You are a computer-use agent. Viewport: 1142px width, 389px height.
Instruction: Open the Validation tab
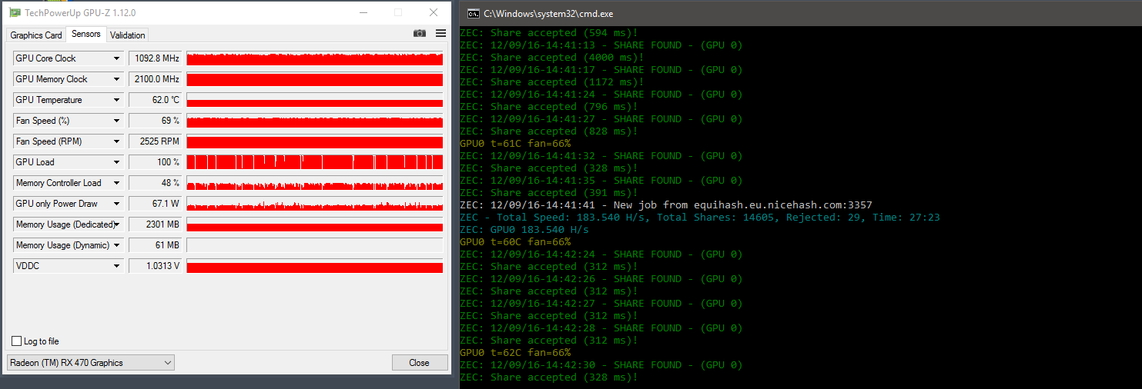tap(127, 35)
